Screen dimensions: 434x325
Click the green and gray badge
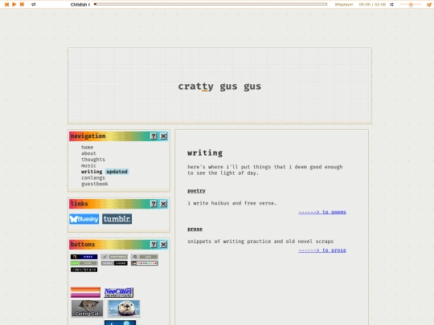(x=84, y=263)
